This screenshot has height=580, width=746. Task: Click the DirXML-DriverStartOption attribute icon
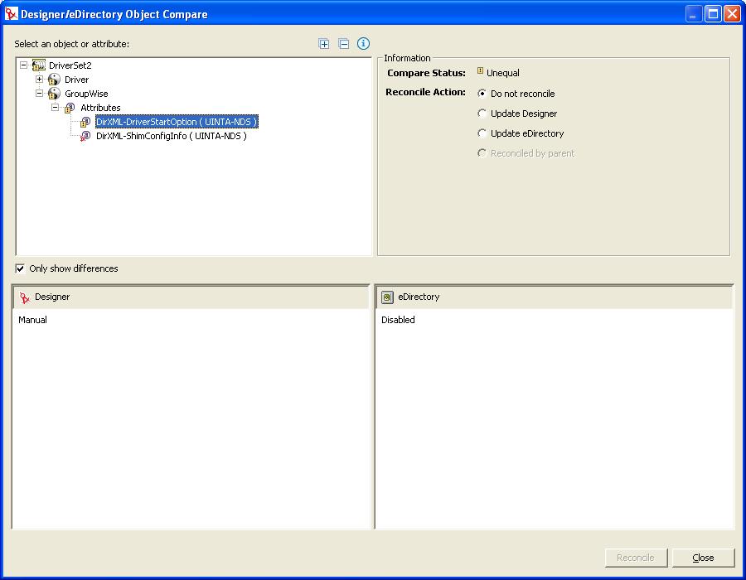point(85,122)
